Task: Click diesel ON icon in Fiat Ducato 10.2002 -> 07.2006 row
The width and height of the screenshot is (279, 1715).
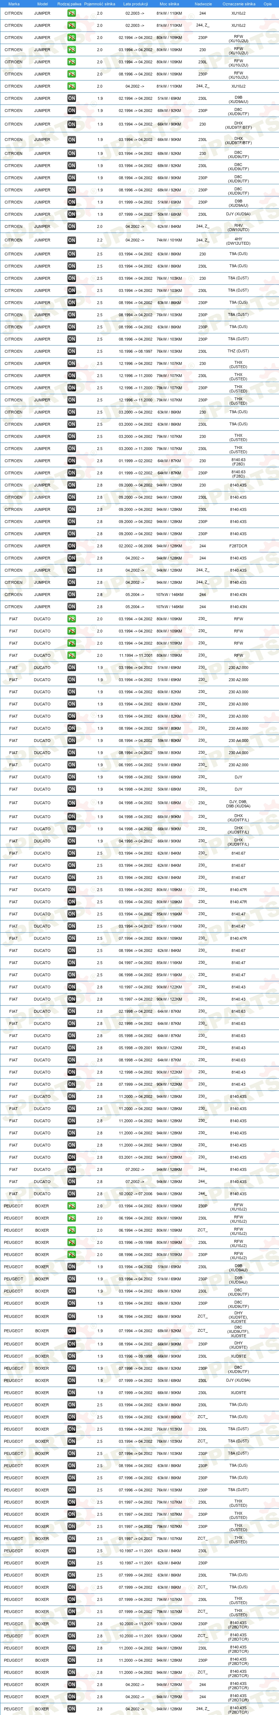Action: (x=71, y=1194)
